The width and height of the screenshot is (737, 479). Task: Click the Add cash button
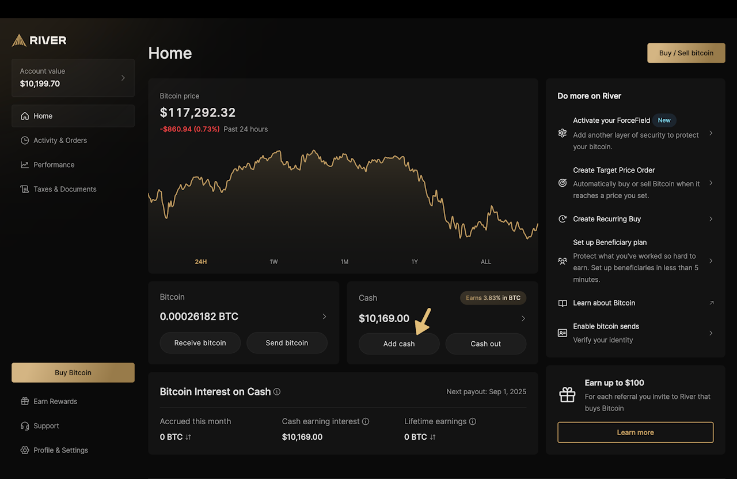tap(399, 344)
